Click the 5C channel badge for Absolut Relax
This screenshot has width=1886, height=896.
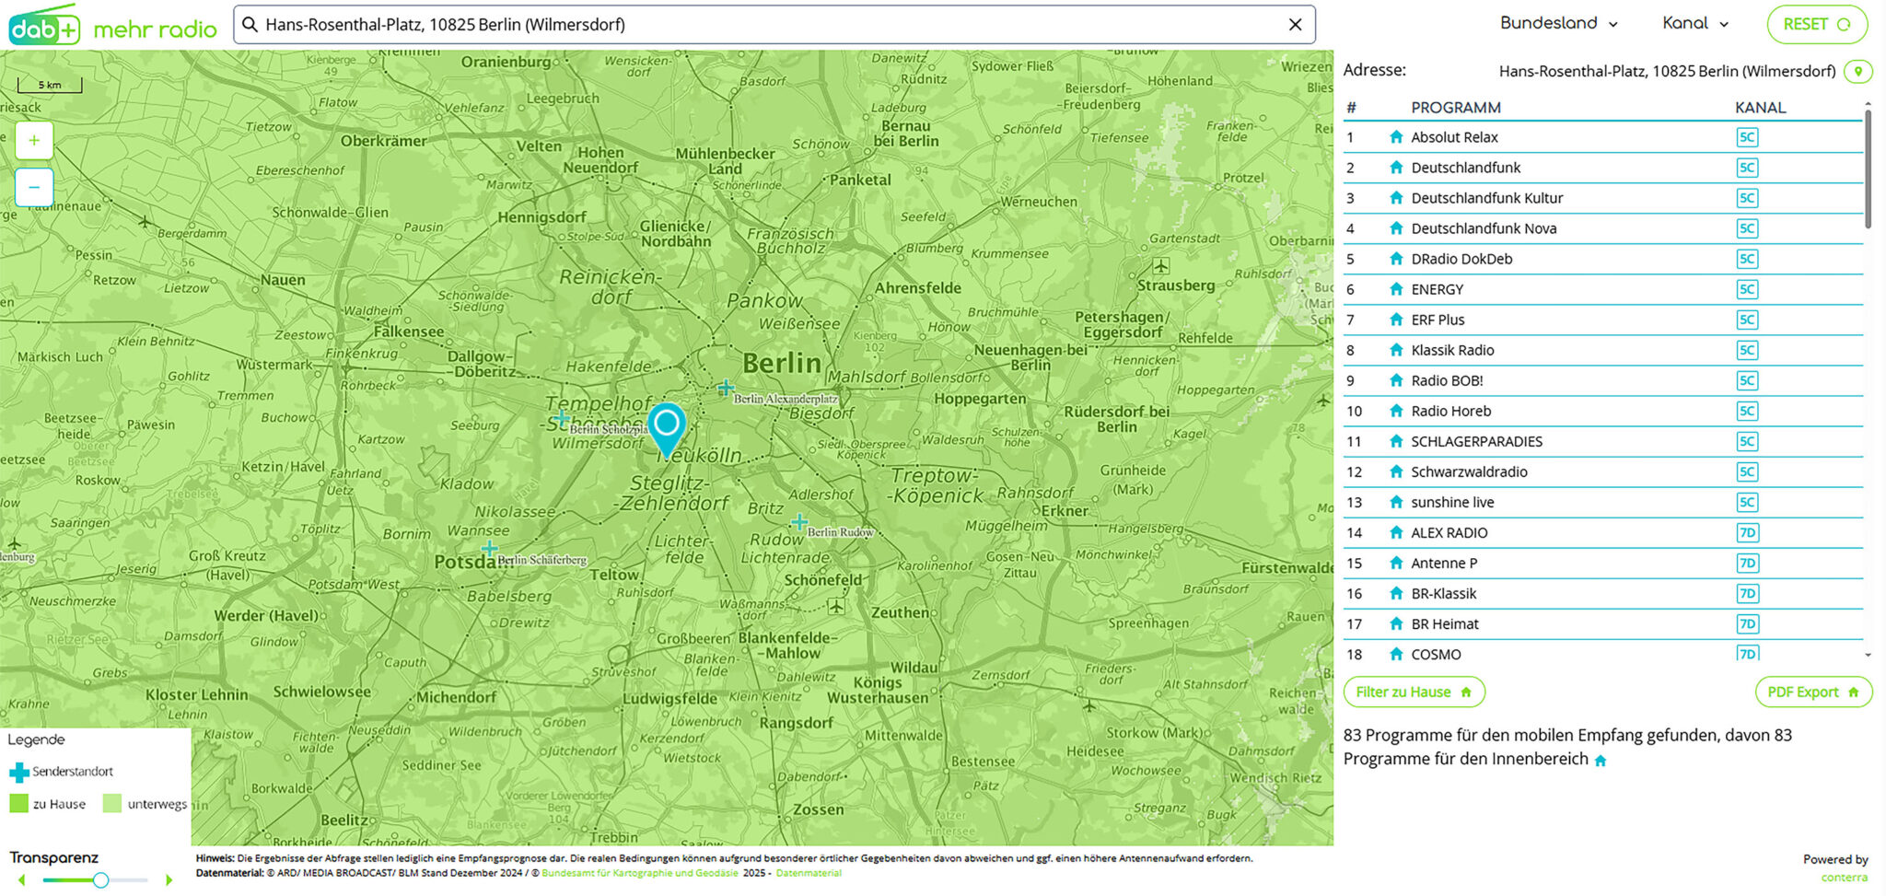[x=1747, y=137]
